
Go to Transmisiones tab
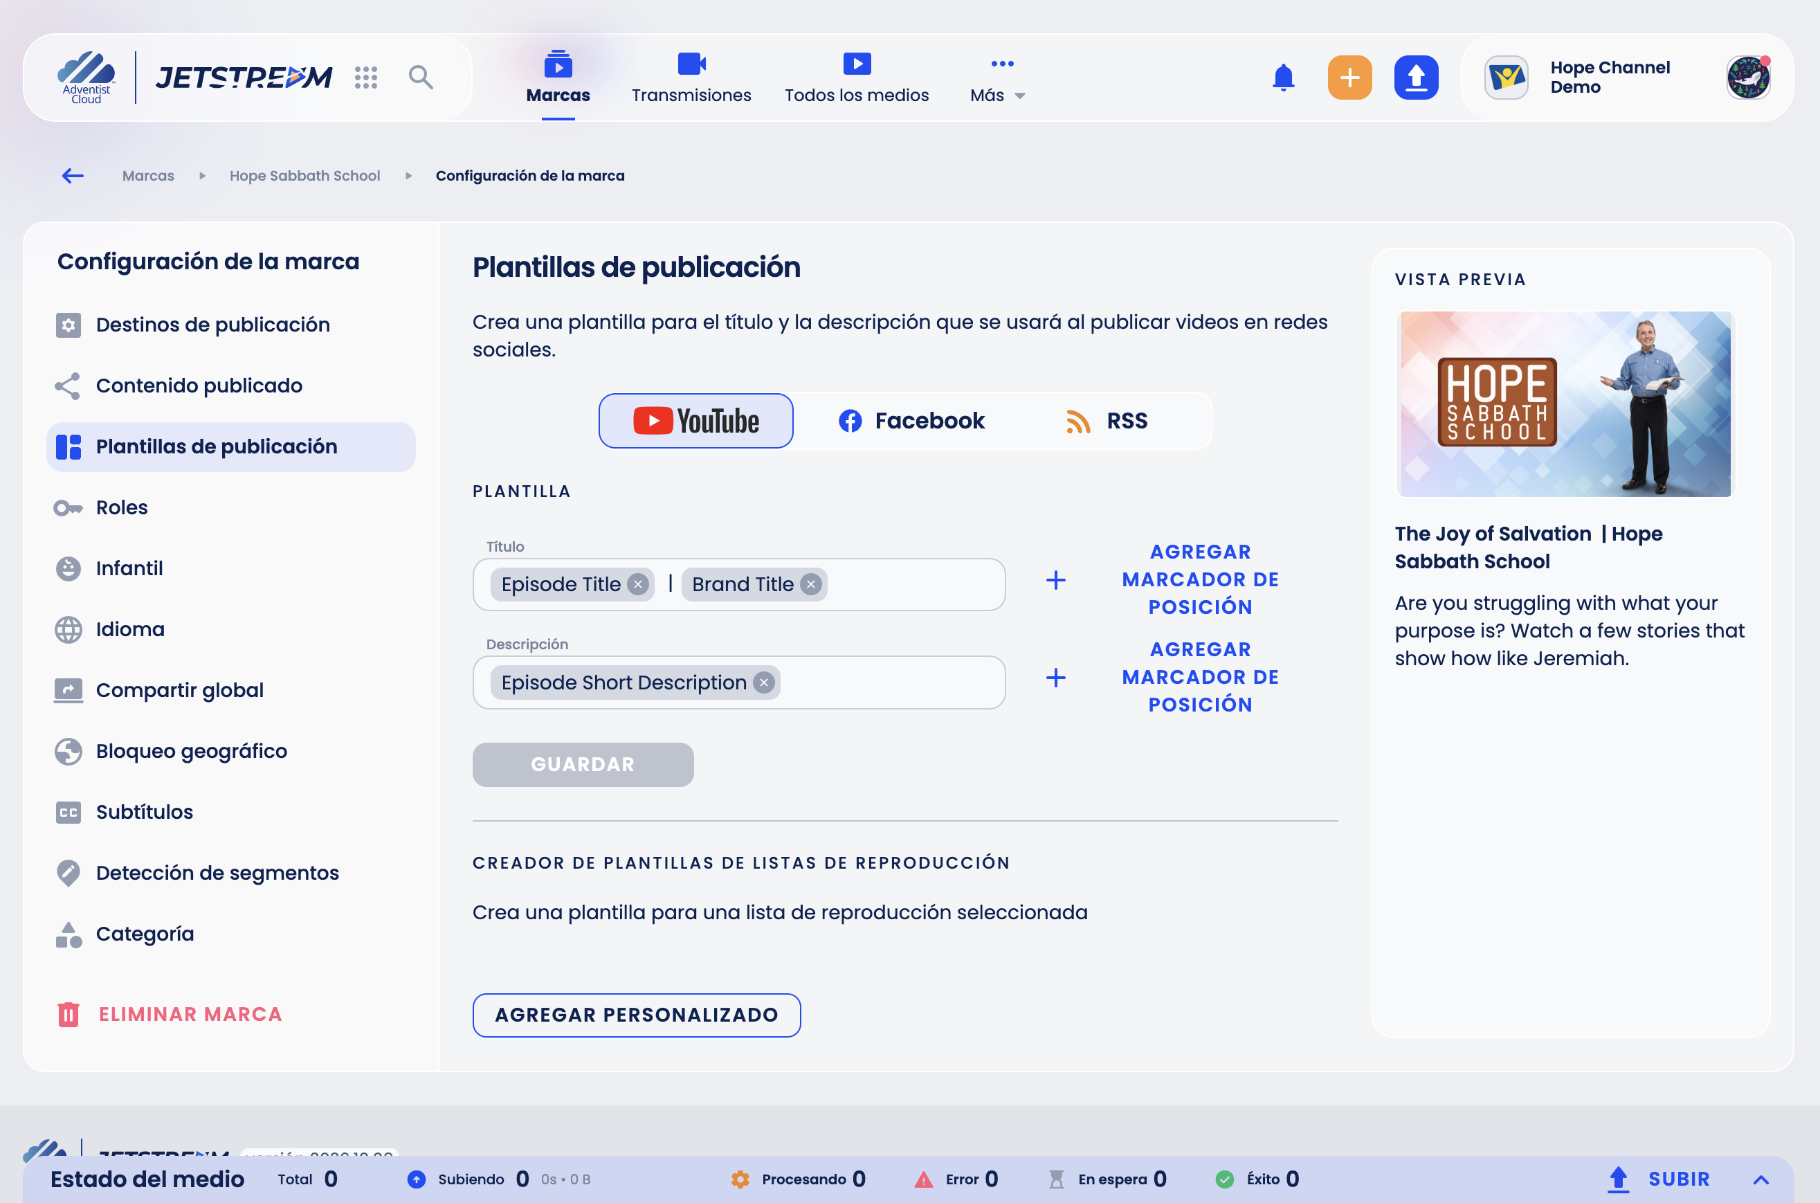[x=691, y=78]
